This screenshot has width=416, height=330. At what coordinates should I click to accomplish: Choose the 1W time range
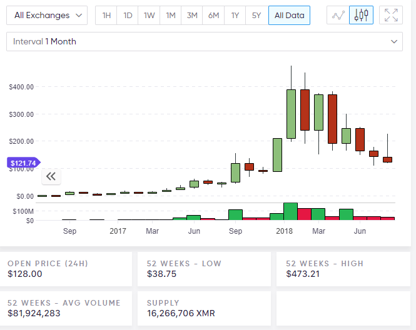(149, 16)
